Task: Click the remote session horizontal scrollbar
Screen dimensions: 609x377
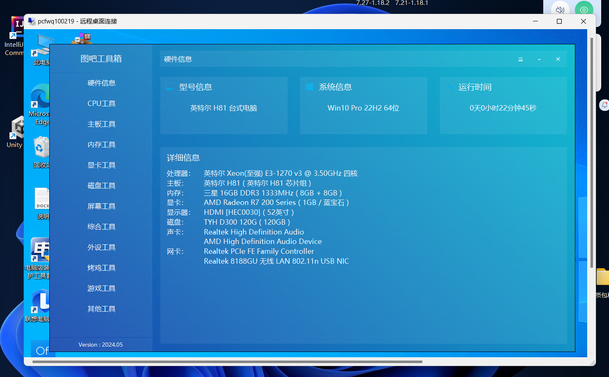Action: [227, 362]
